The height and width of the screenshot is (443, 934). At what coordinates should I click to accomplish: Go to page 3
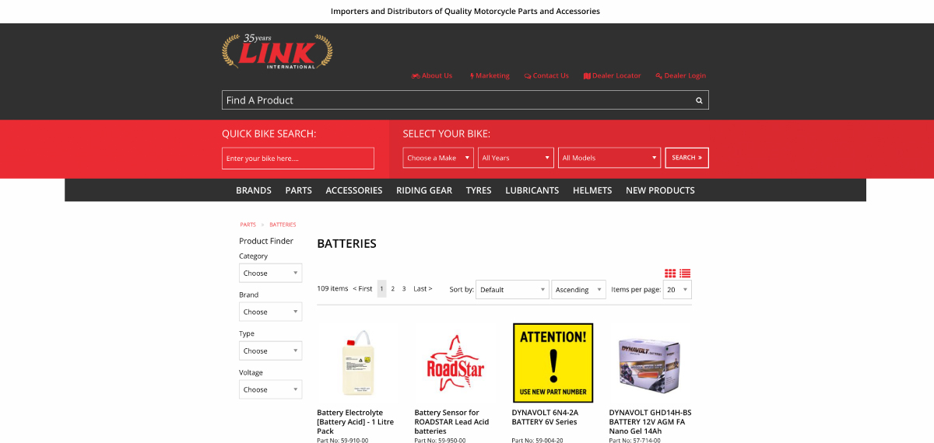pyautogui.click(x=404, y=288)
